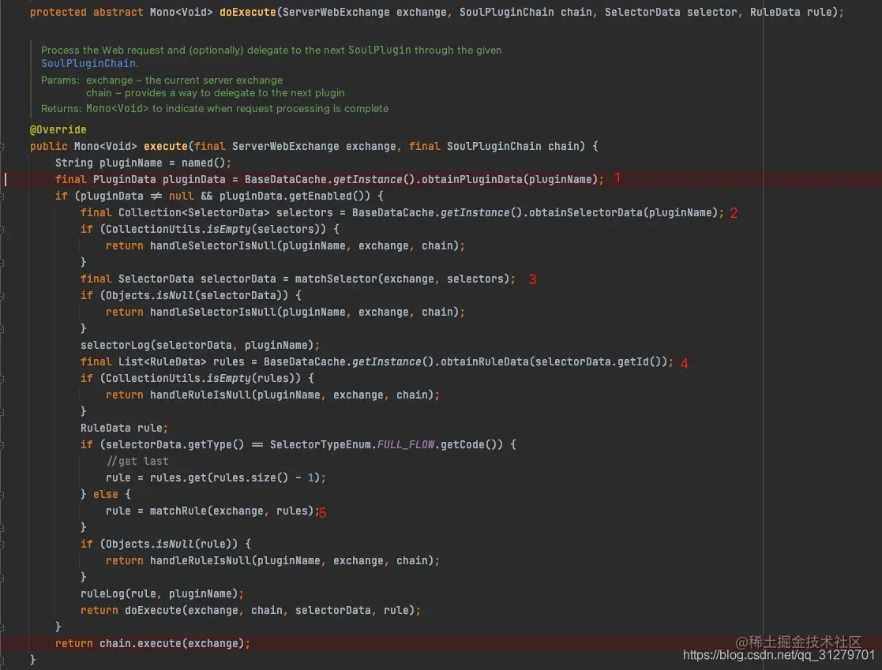Click 'CollectionUtils.isEmpty(rules)' call
Viewport: 882px width, 670px height.
203,379
